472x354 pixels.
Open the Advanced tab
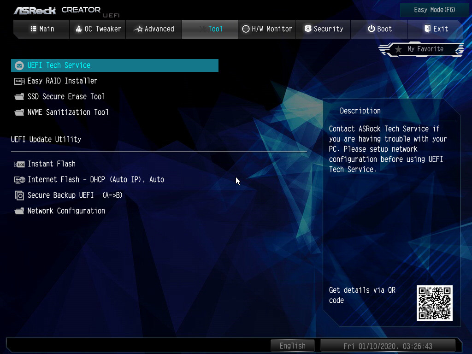pos(154,29)
